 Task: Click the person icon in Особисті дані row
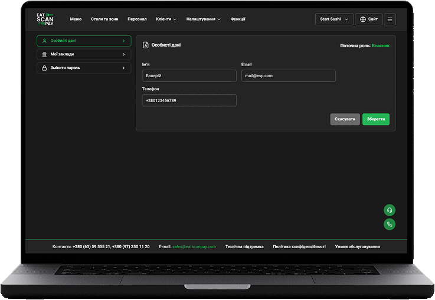pos(44,41)
